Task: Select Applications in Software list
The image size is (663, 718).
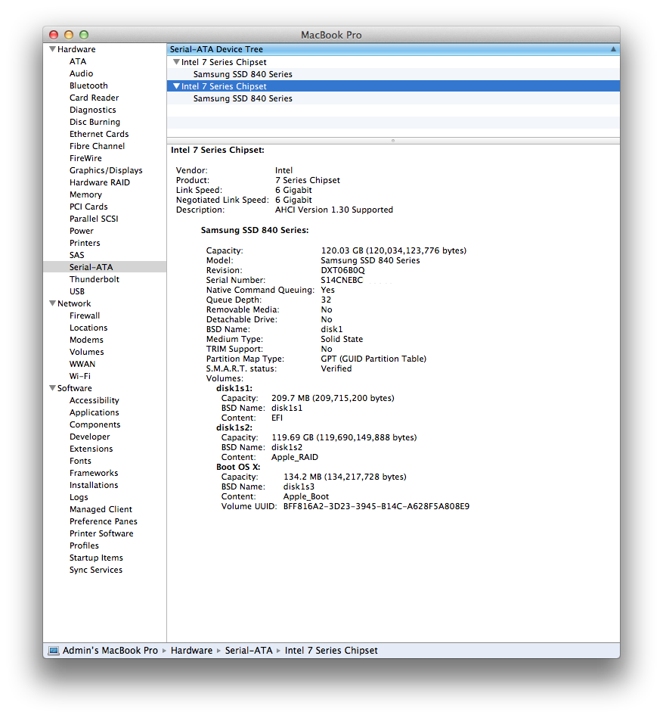Action: click(94, 412)
